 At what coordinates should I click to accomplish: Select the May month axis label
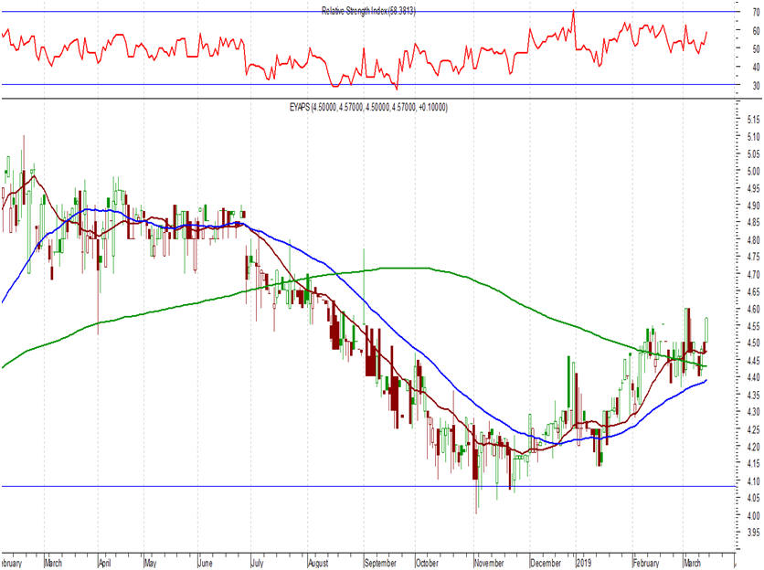point(150,563)
